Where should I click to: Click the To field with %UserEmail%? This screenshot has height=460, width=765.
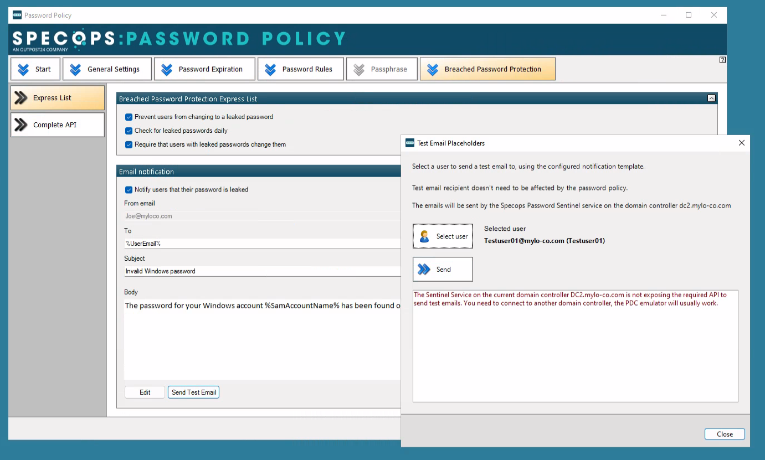(262, 244)
